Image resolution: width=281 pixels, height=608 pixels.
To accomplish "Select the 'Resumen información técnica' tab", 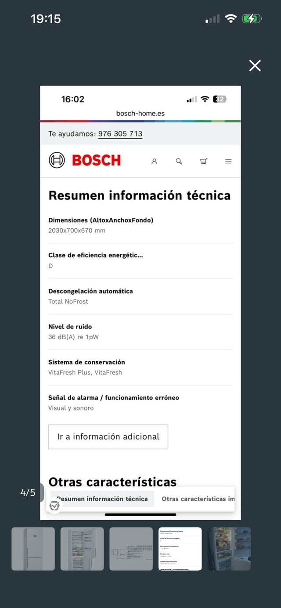I will coord(102,499).
